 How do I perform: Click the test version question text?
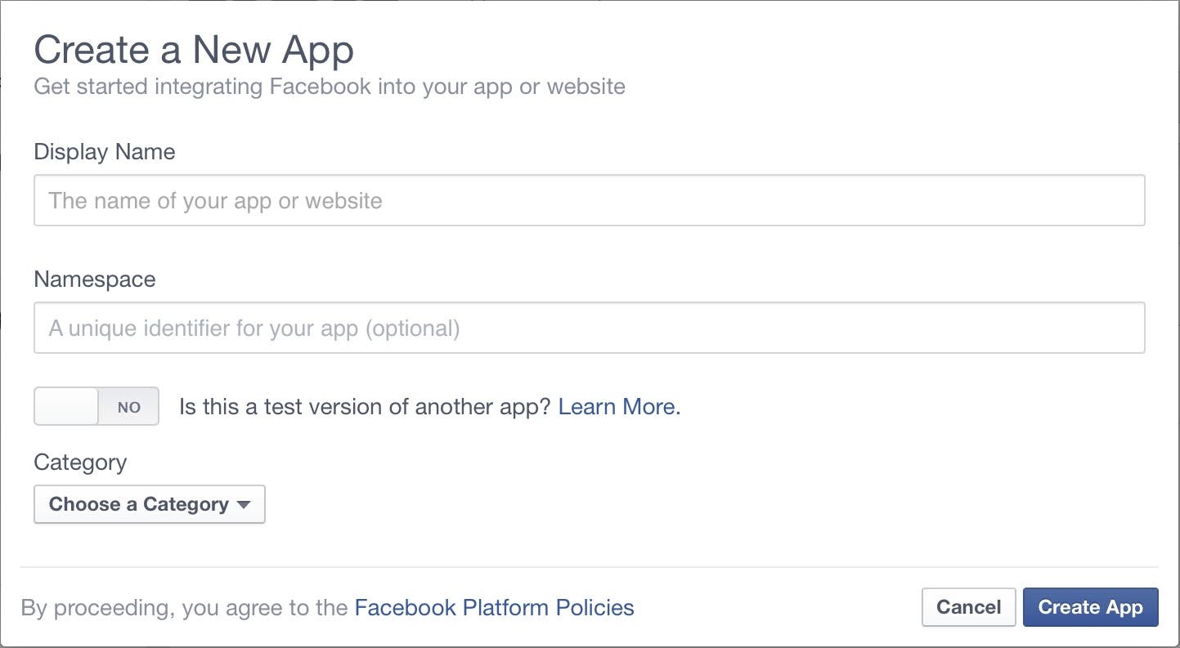(x=366, y=407)
